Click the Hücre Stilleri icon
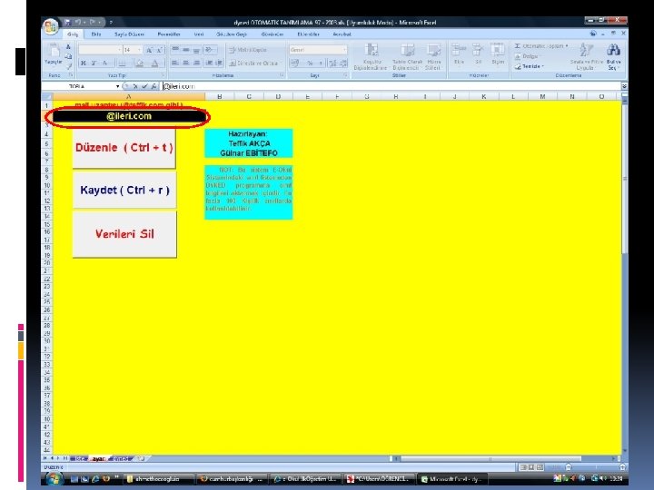Viewport: 654px width, 490px height. tap(433, 52)
